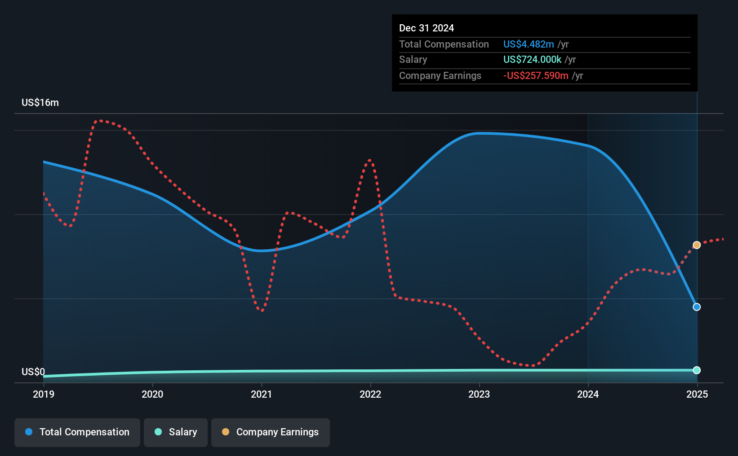This screenshot has height=456, width=738.
Task: Click the Dec 31 2024 tooltip date
Action: tap(427, 28)
